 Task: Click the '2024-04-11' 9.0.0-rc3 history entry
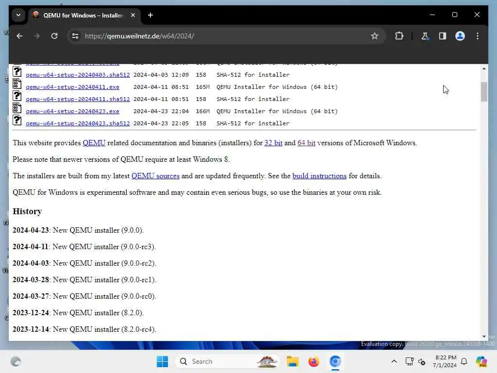point(84,247)
